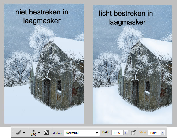This screenshot has height=138, width=177.
Task: Open the Strm flow slider arrow
Action: (x=163, y=133)
